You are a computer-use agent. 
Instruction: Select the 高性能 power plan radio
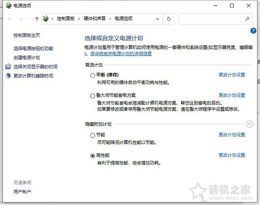tap(93, 156)
